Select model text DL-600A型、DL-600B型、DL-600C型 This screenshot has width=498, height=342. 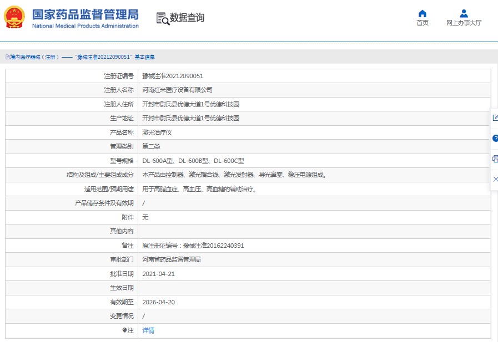tap(193, 161)
